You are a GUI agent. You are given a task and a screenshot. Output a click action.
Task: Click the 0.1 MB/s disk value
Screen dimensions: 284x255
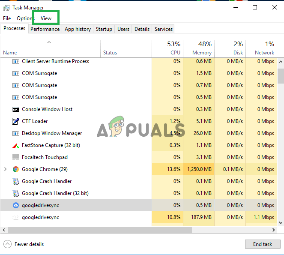pyautogui.click(x=233, y=169)
